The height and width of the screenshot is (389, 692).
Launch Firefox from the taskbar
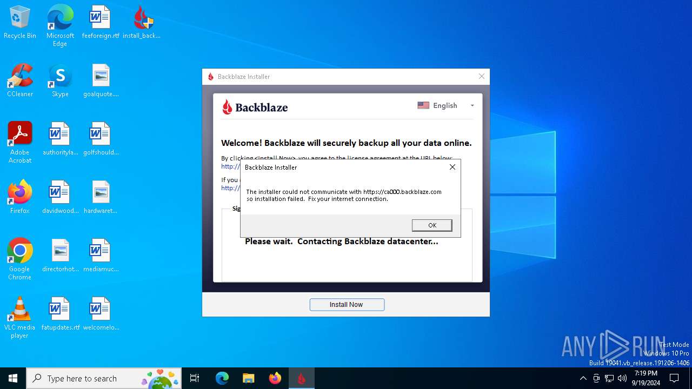(275, 378)
